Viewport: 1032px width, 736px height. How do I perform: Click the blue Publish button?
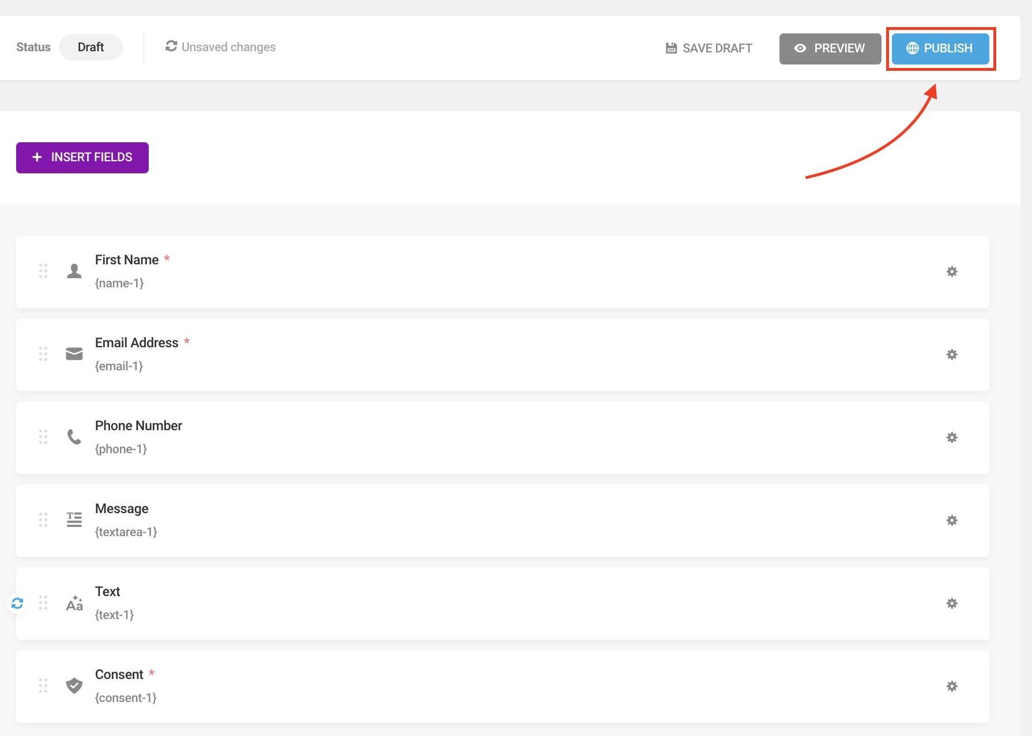pyautogui.click(x=940, y=48)
